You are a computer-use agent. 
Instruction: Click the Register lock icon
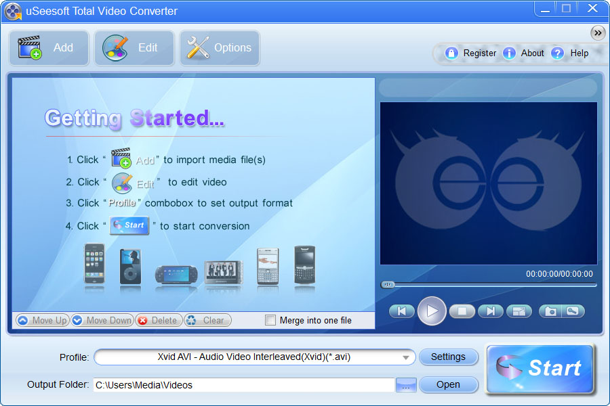(451, 53)
